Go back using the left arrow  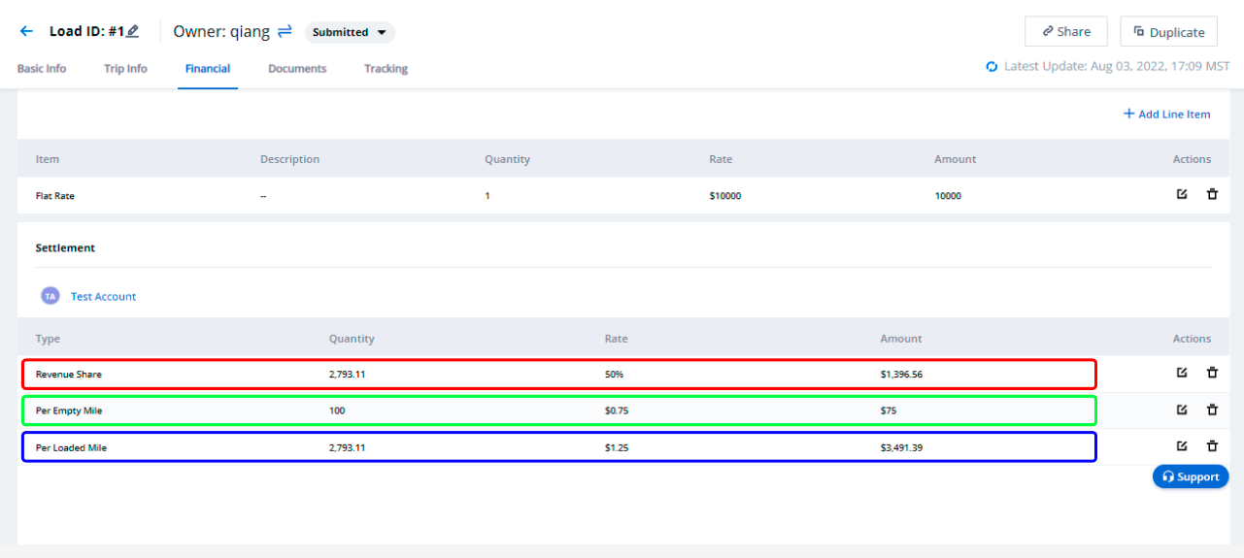[x=26, y=31]
